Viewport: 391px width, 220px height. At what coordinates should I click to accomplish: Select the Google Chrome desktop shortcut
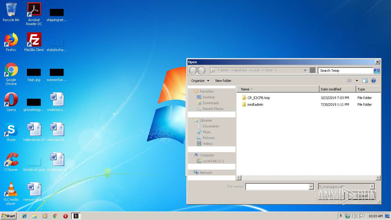click(x=11, y=74)
